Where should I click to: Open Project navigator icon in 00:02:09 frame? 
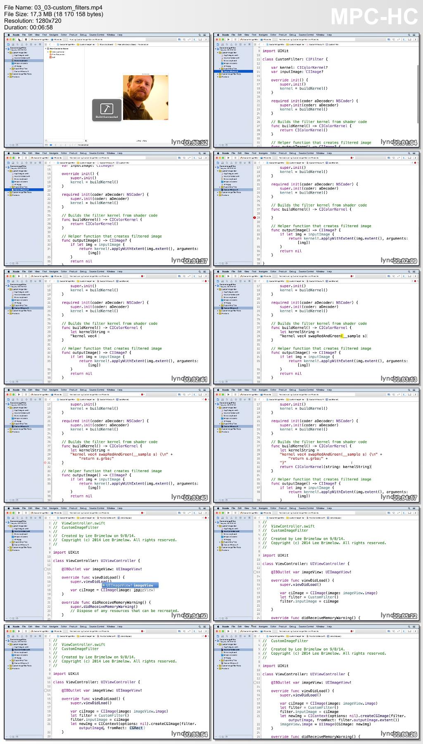218,162
